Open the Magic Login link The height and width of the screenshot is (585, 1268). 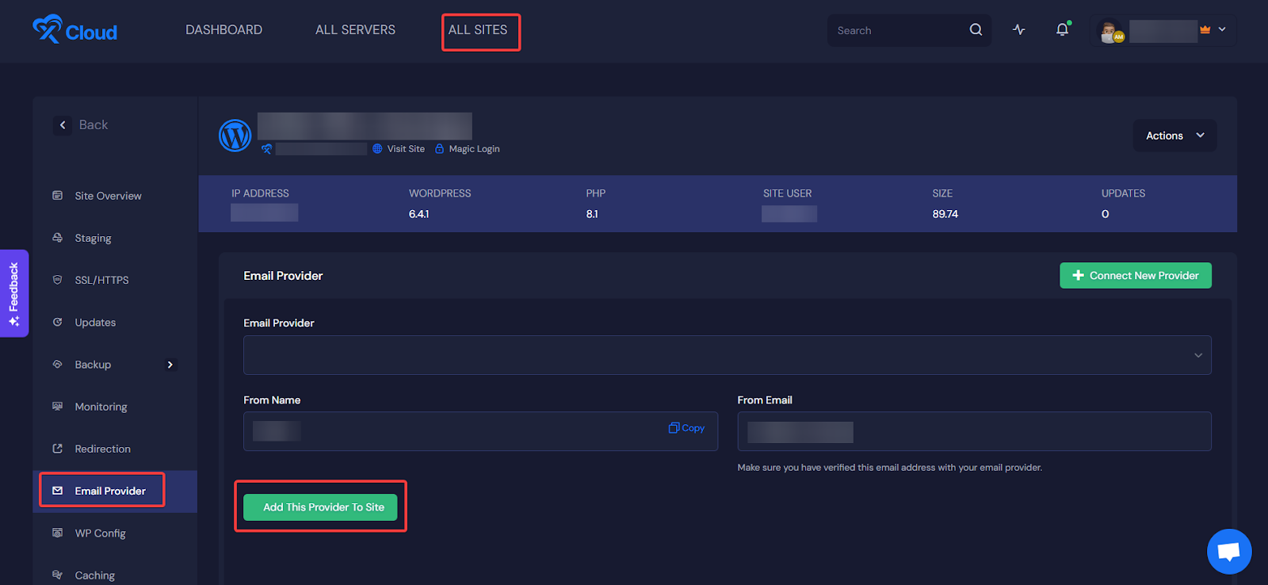473,149
